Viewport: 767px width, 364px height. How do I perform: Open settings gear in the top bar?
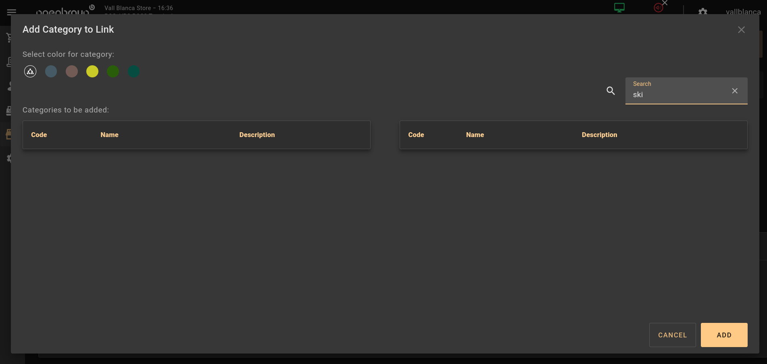click(x=703, y=11)
